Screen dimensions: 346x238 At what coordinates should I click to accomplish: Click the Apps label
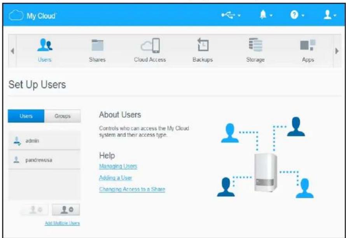(308, 59)
